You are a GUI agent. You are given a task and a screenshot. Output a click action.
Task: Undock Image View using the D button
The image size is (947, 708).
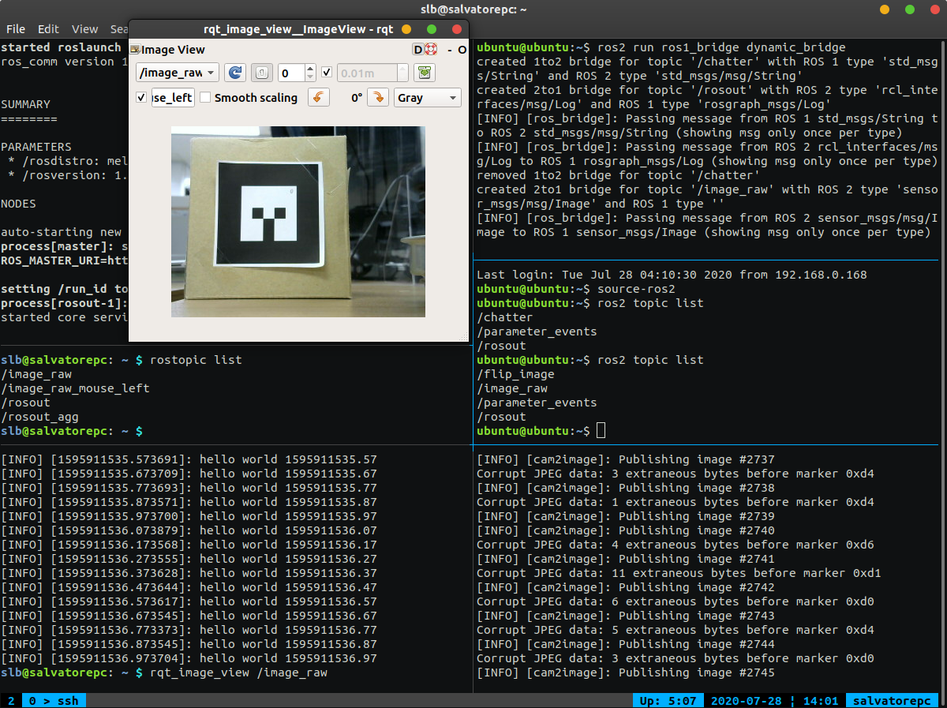[x=417, y=51]
